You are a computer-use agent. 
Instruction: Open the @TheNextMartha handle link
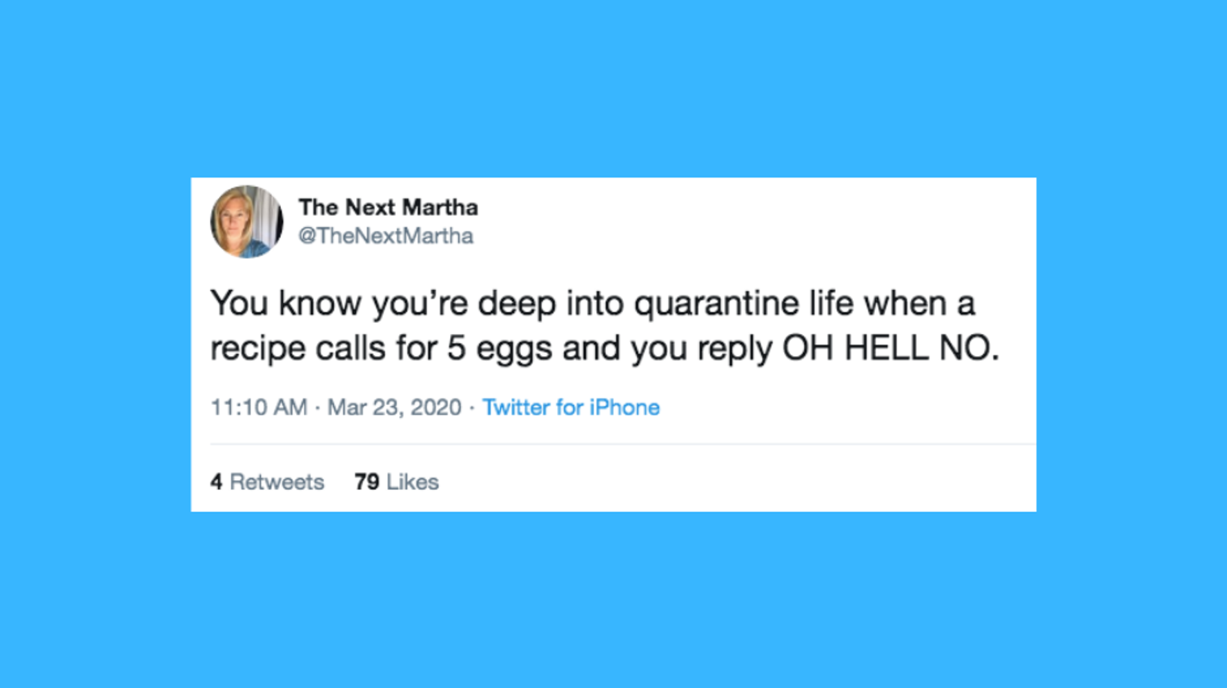pyautogui.click(x=385, y=236)
